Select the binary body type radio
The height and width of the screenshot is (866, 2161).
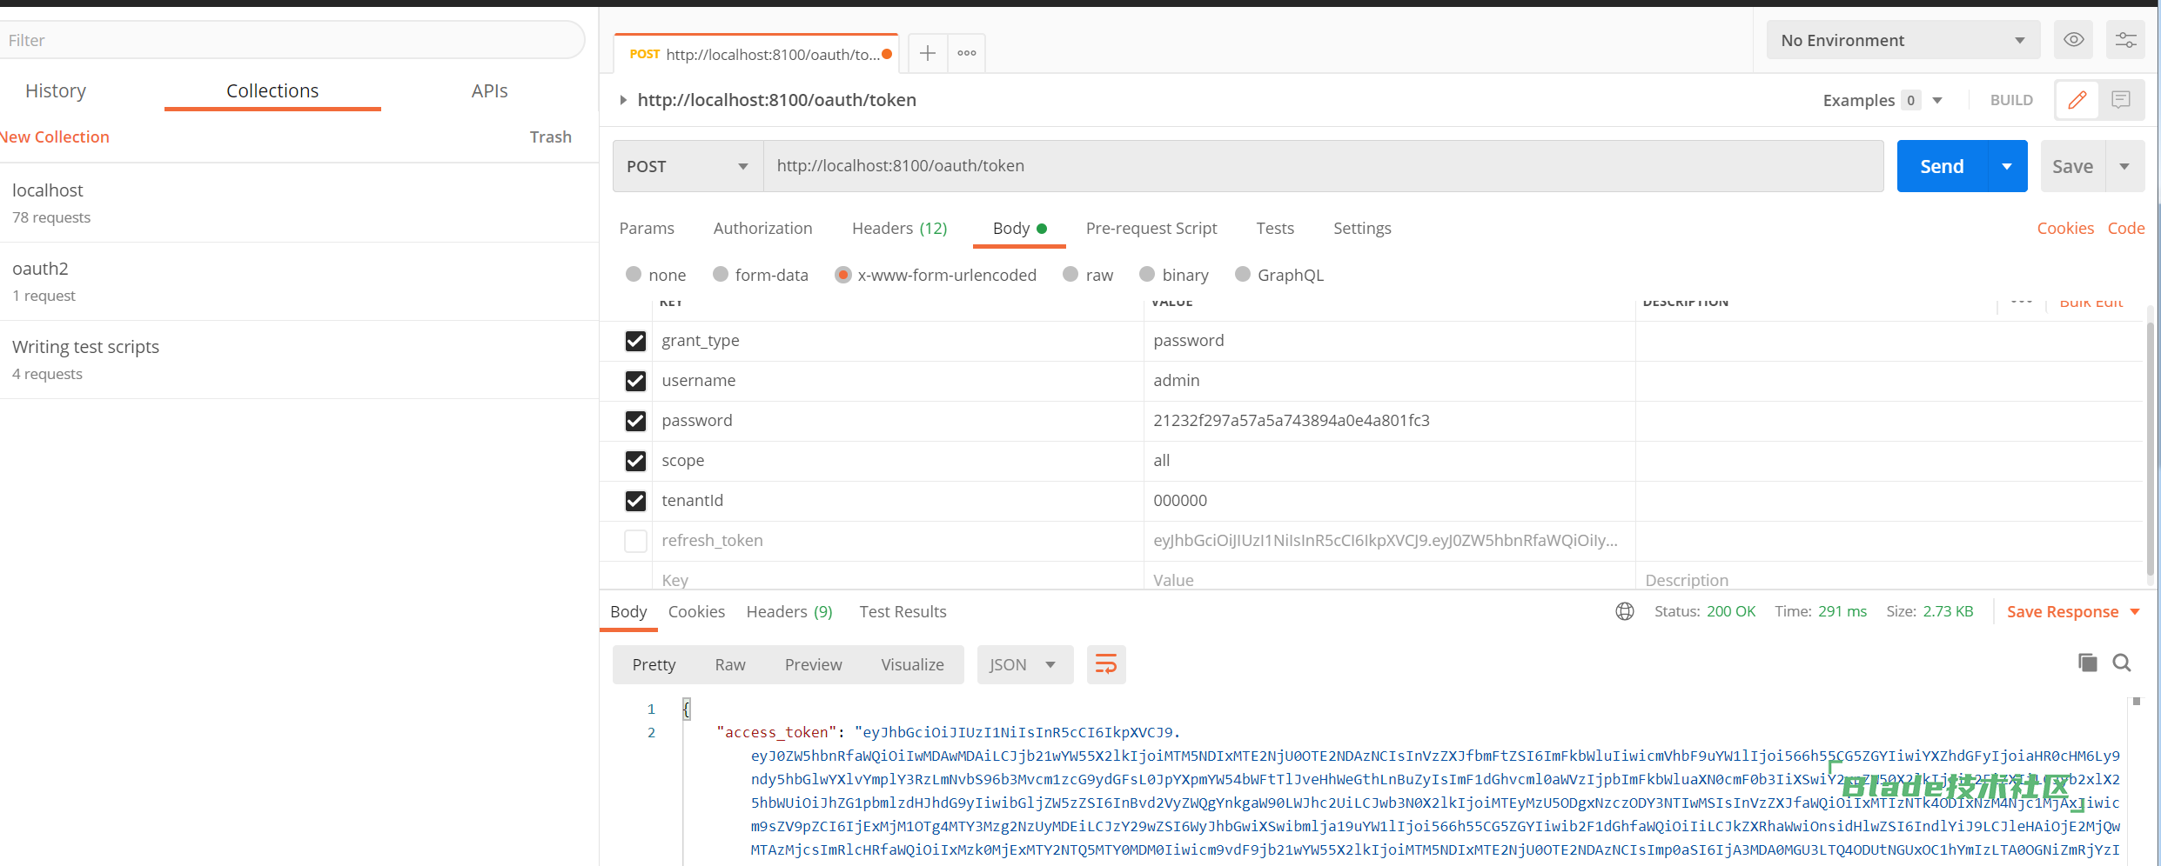coord(1147,274)
